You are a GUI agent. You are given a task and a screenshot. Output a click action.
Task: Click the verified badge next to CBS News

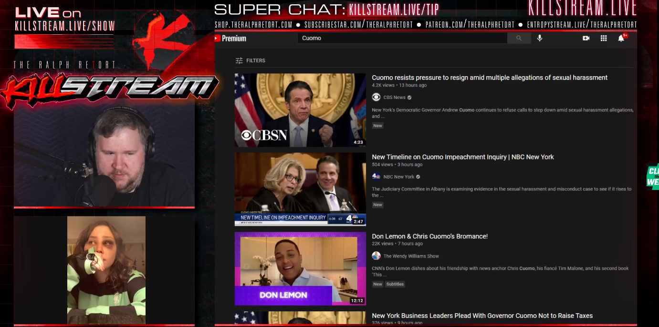click(x=409, y=98)
